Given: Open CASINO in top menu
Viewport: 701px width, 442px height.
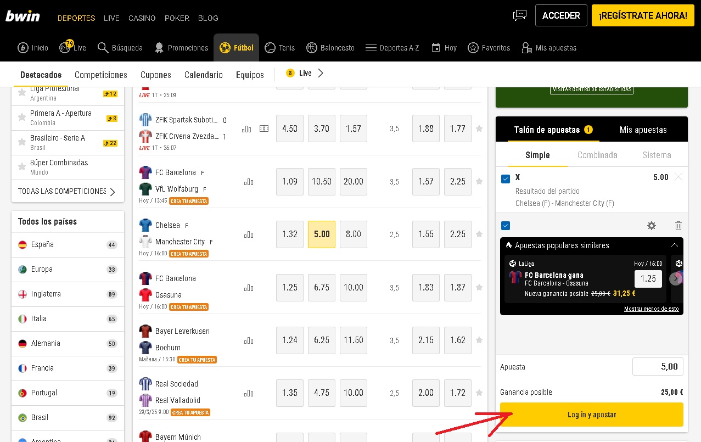Looking at the screenshot, I should click(142, 18).
